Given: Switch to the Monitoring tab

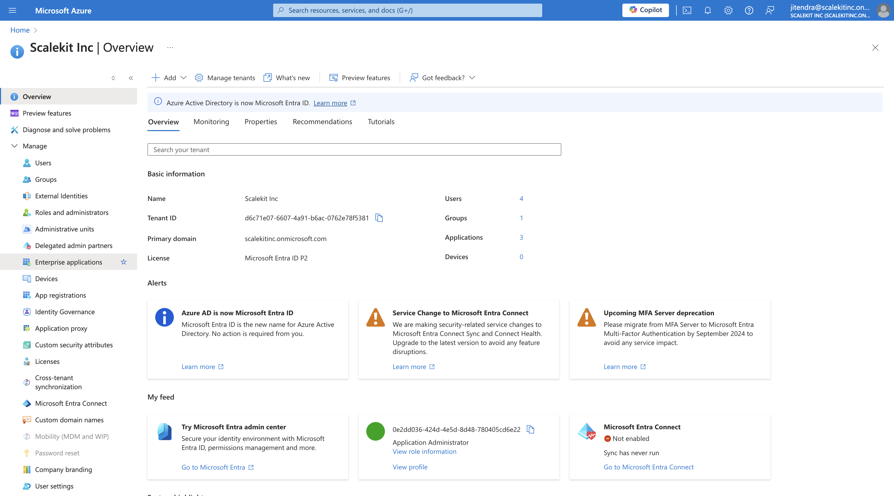Looking at the screenshot, I should [211, 122].
